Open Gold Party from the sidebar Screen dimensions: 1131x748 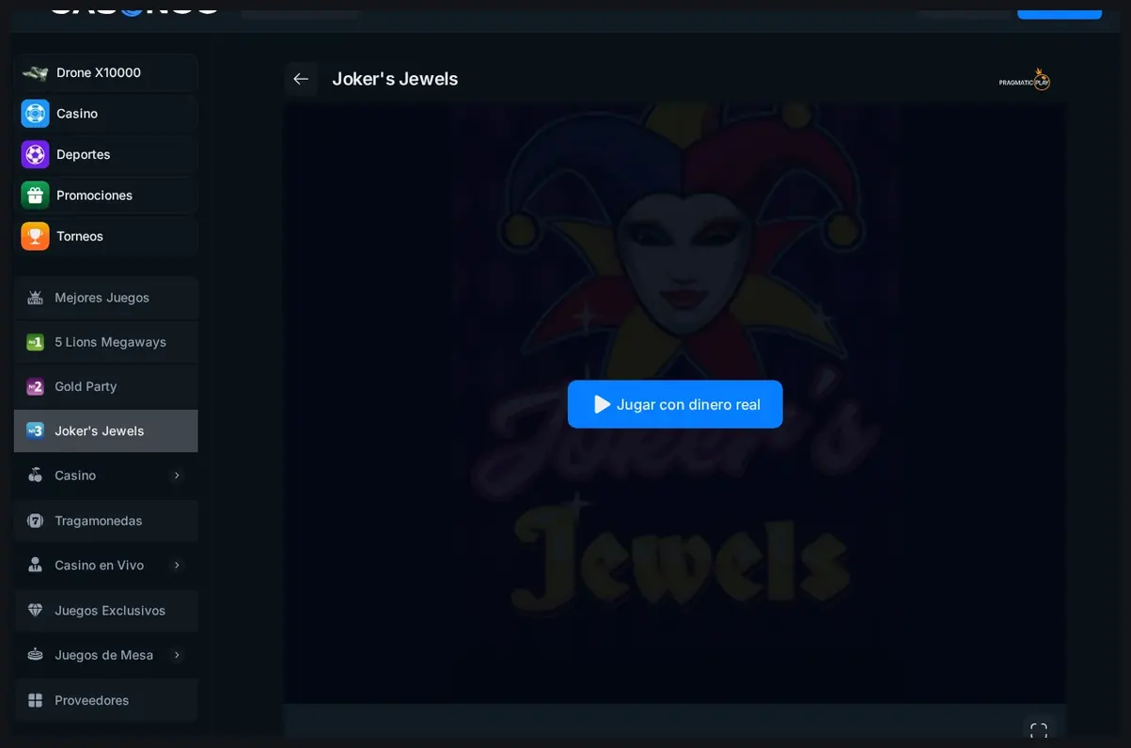pyautogui.click(x=105, y=386)
